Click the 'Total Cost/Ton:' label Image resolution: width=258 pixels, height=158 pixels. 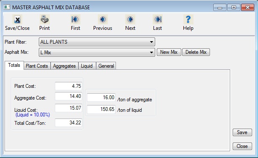tap(30, 123)
